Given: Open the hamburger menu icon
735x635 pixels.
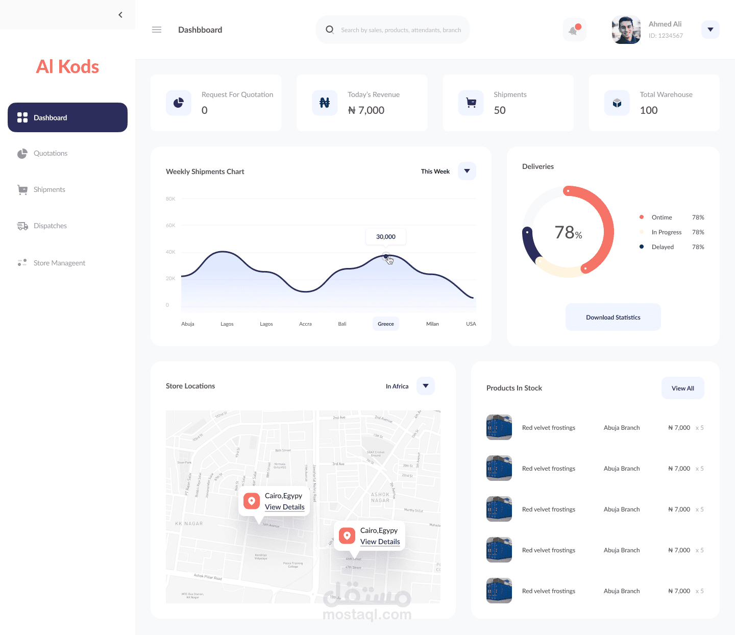Looking at the screenshot, I should (157, 30).
